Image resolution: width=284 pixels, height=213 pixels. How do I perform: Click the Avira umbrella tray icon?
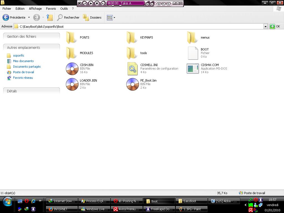pyautogui.click(x=251, y=210)
